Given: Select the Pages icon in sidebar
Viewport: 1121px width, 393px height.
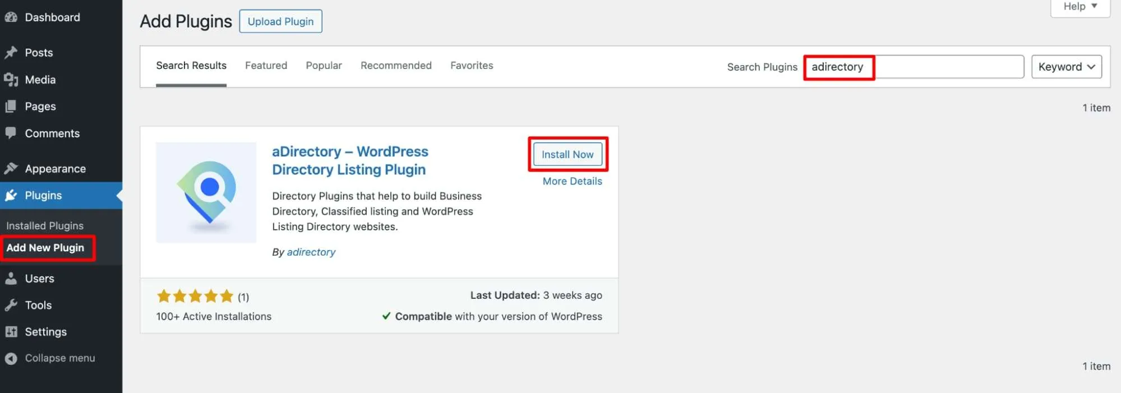Looking at the screenshot, I should pos(11,107).
